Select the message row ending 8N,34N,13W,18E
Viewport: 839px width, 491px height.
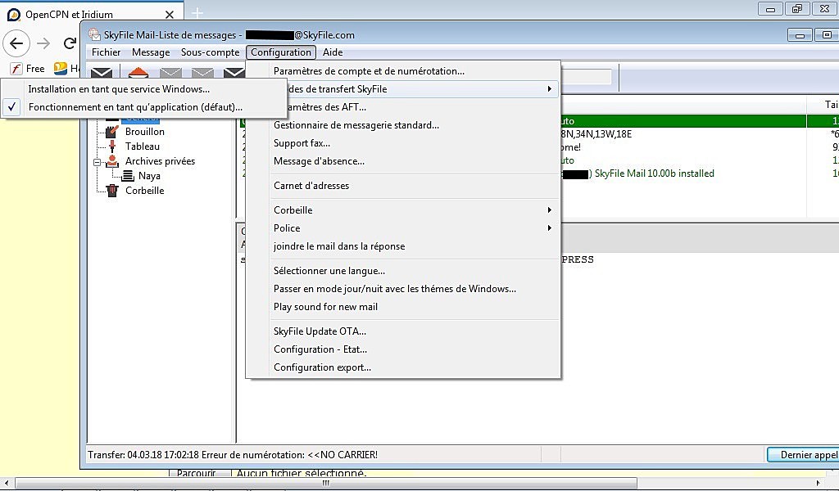pos(596,134)
